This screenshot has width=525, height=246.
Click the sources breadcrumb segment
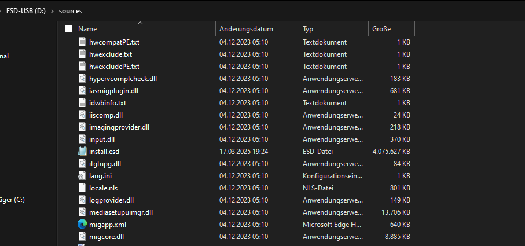pyautogui.click(x=71, y=10)
